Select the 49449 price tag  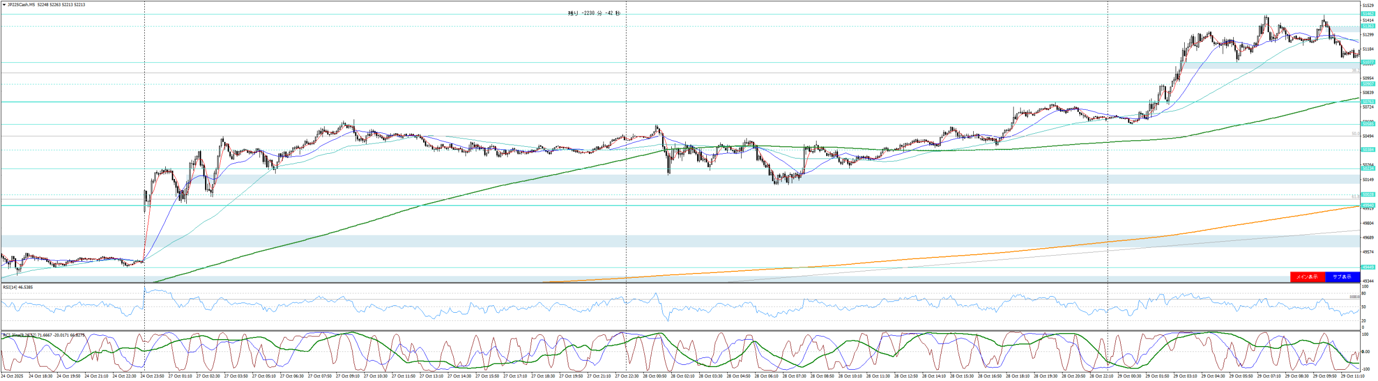pos(1368,267)
